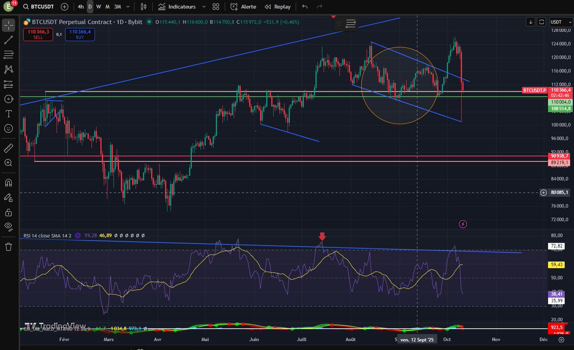
Task: Select the 108 514,8 price label
Action: coord(560,109)
